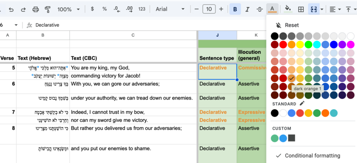Open the vertical align icon
This screenshot has height=163, width=357.
(x=348, y=9)
